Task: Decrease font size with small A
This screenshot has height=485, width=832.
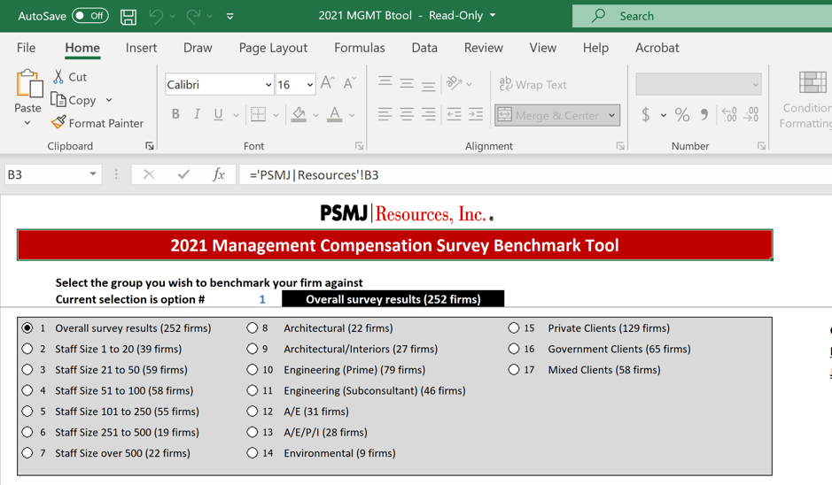Action: tap(349, 82)
